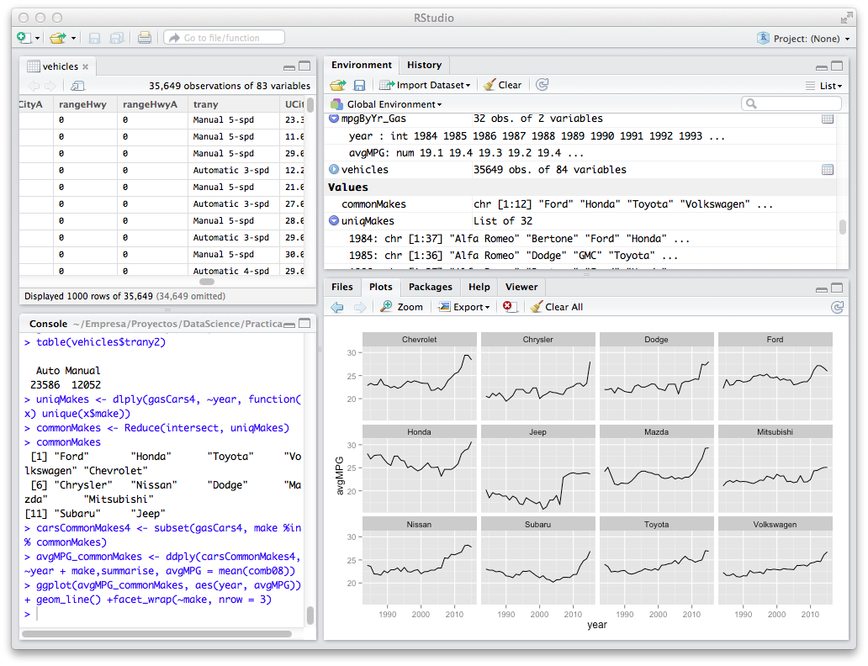The image size is (868, 666).
Task: Refresh the current plot icon
Action: click(838, 307)
